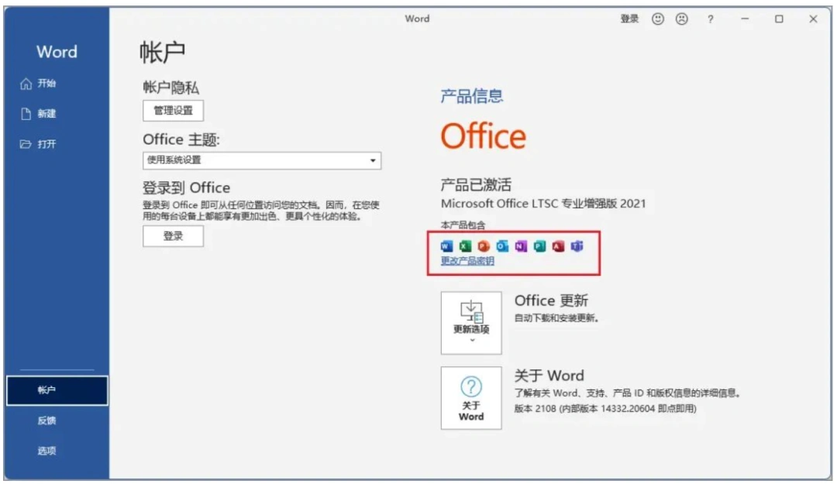837x484 pixels.
Task: Select the 帐户 sidebar item
Action: (57, 390)
